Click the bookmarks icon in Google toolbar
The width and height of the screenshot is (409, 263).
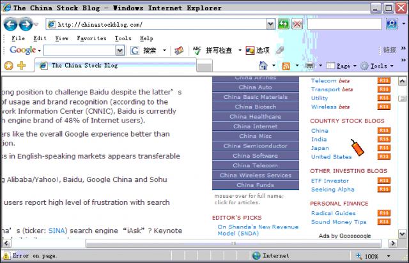(179, 50)
